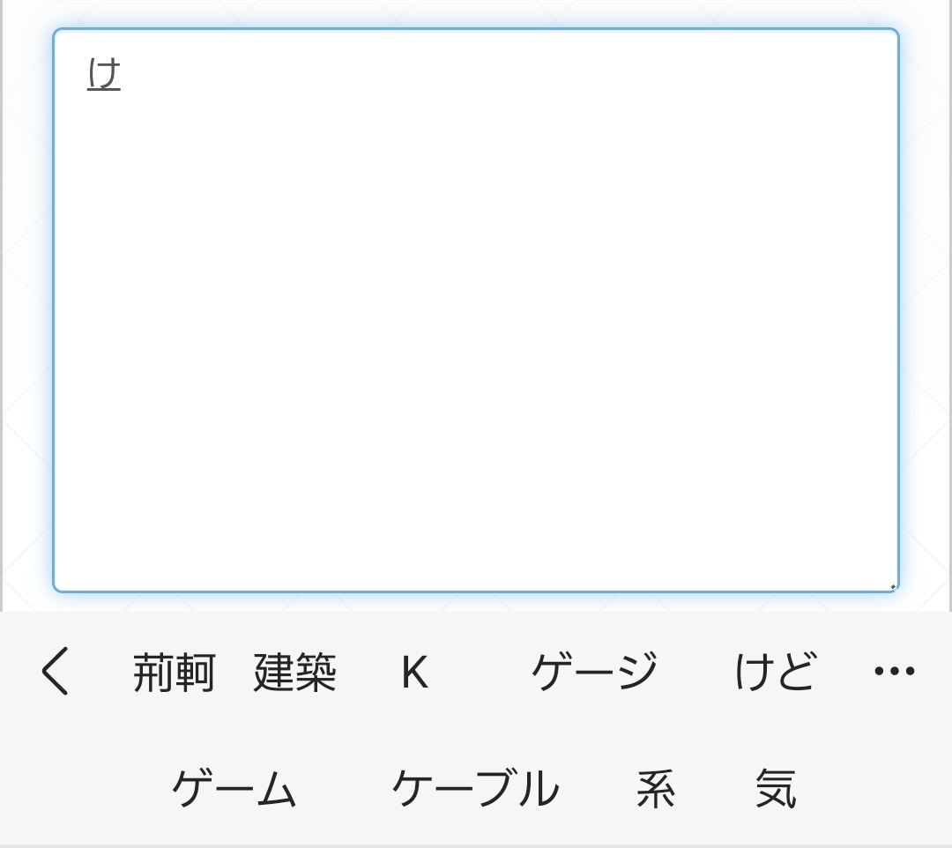Choose the ゲーム candidate
Screen dimensions: 952x848
click(x=234, y=788)
